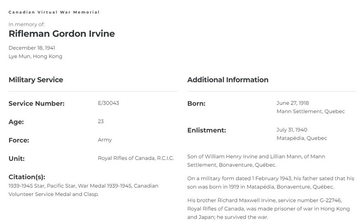
Task: Click the enlistment date July 31, 1940
Action: (x=292, y=130)
